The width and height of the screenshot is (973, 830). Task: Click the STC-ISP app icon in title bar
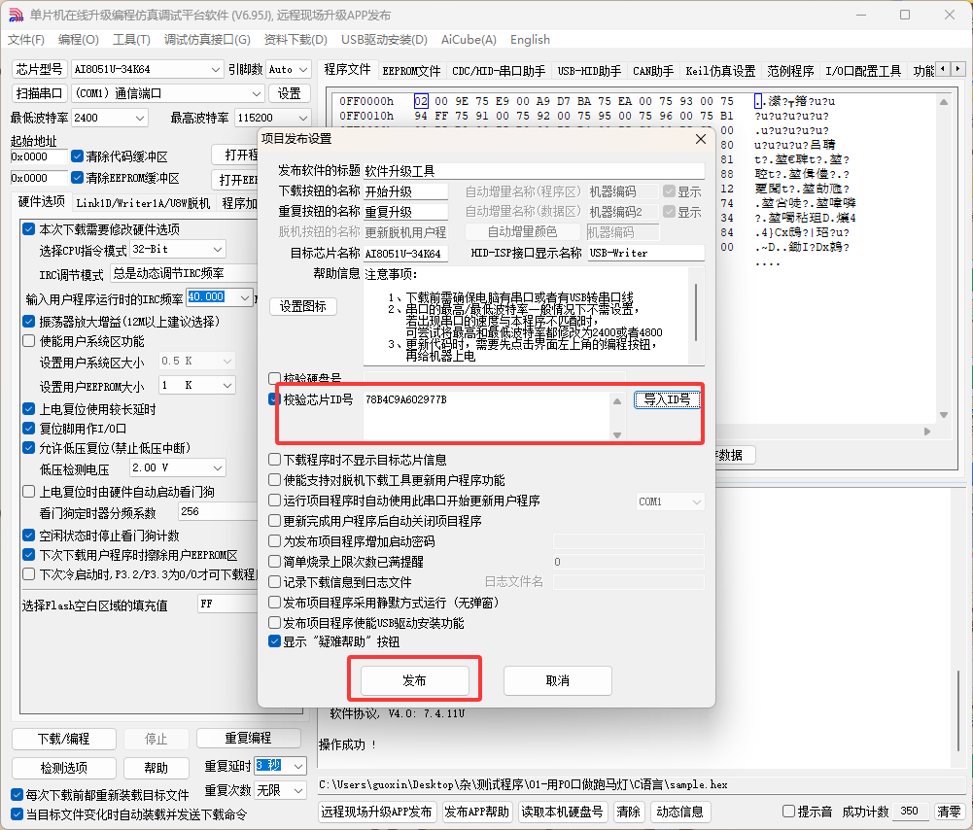click(17, 15)
